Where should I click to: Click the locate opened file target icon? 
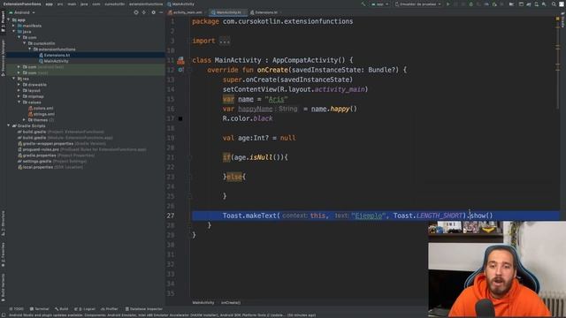tap(136, 12)
